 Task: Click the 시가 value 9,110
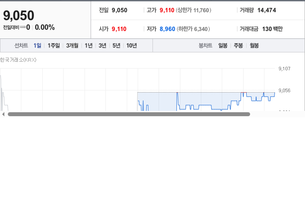coord(119,29)
